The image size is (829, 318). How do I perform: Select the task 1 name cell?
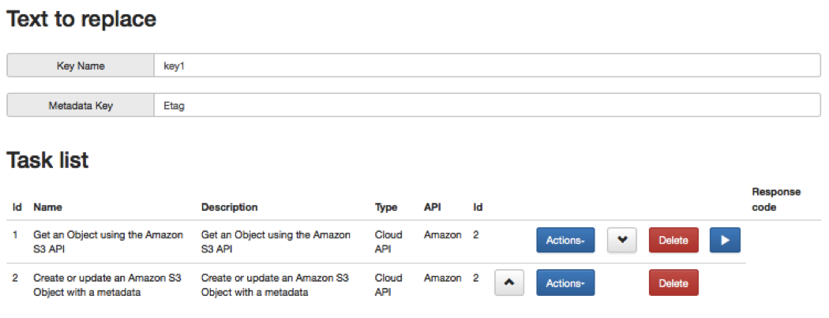108,241
